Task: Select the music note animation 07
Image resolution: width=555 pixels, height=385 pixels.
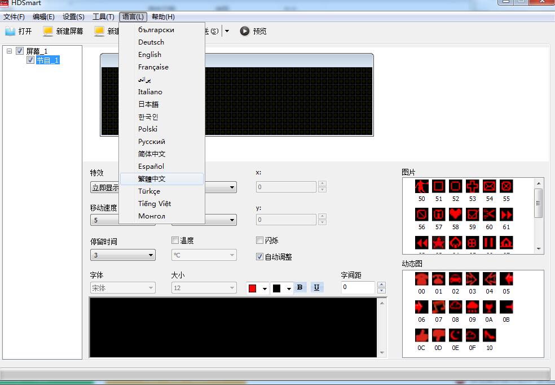Action: [x=438, y=307]
